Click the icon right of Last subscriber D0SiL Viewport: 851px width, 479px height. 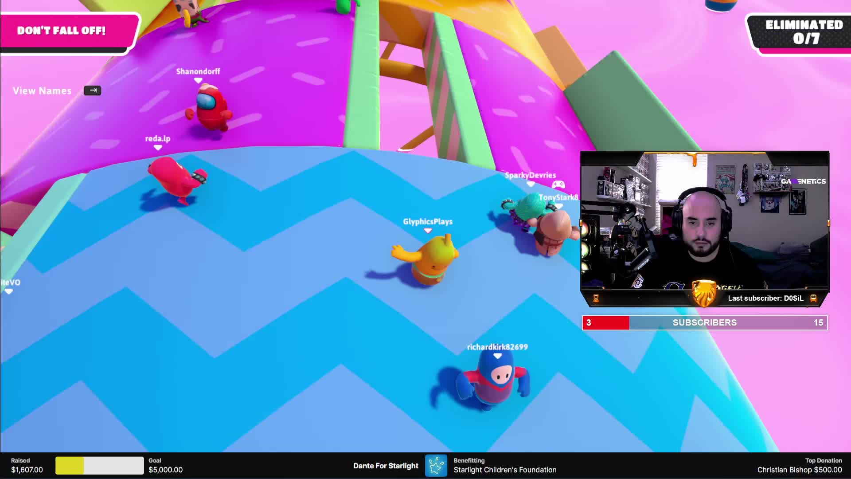[813, 298]
